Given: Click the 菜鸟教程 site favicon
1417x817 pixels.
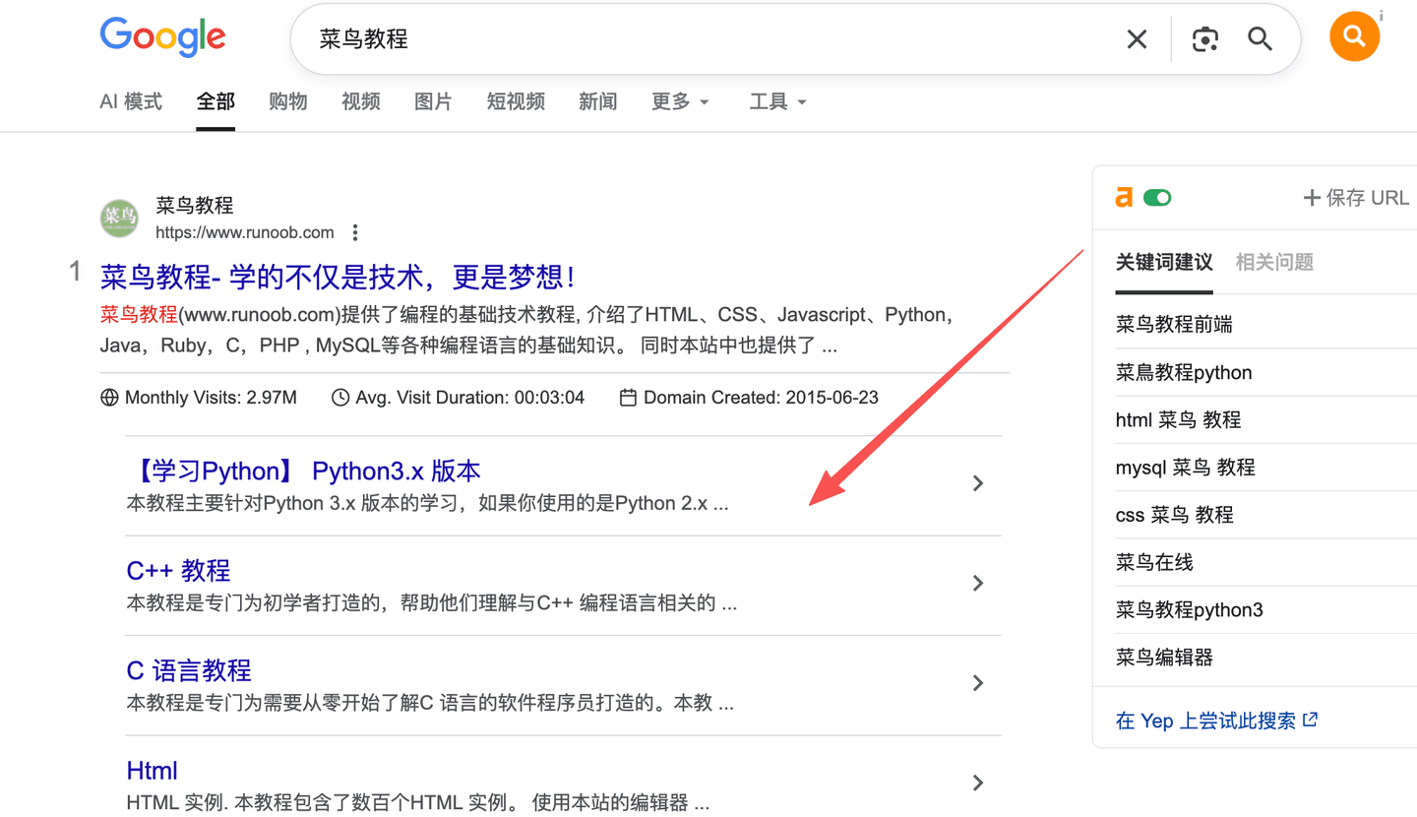Looking at the screenshot, I should (x=119, y=218).
